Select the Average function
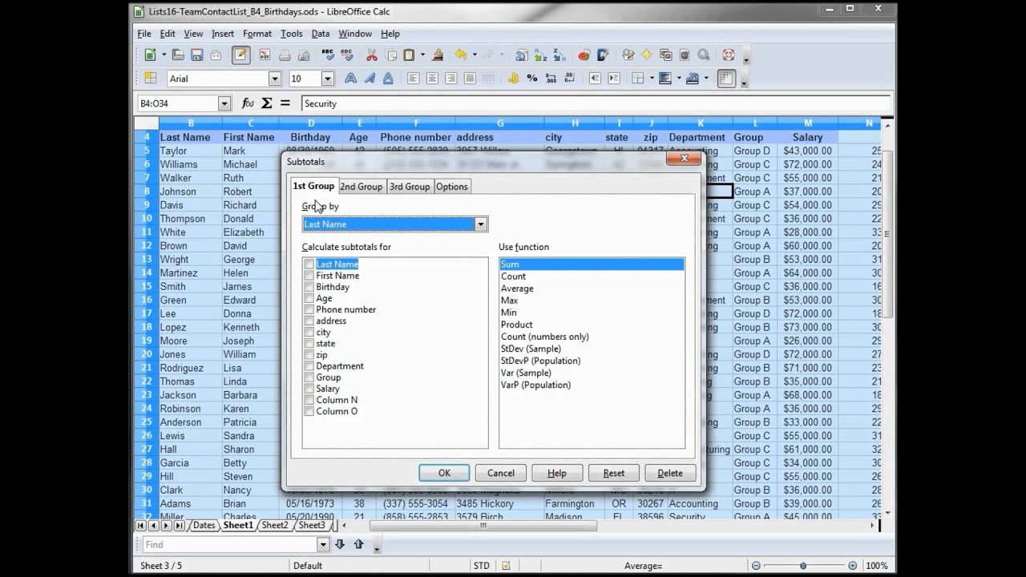Viewport: 1026px width, 577px height. 517,288
